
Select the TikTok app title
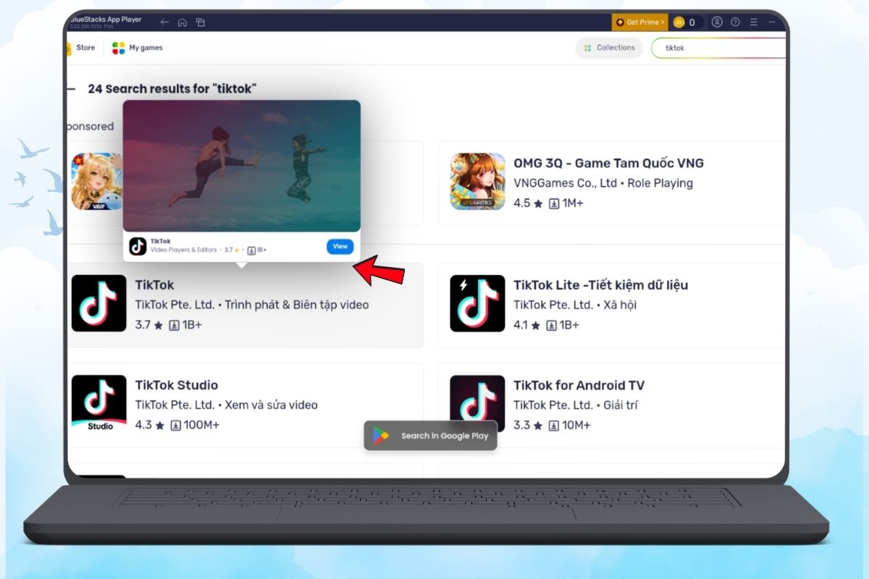(154, 285)
